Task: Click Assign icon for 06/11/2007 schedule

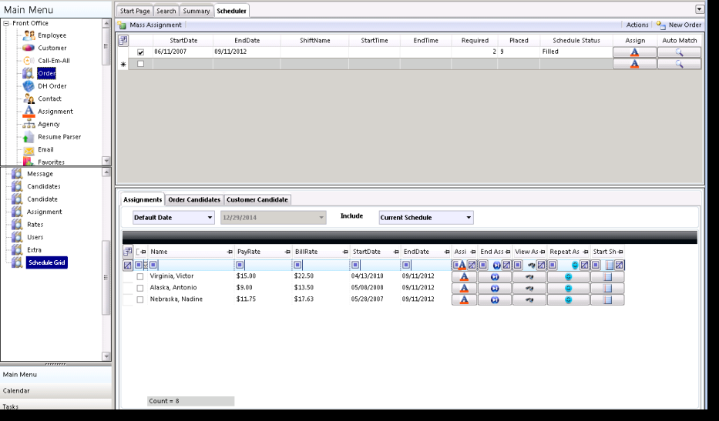Action: (x=635, y=52)
